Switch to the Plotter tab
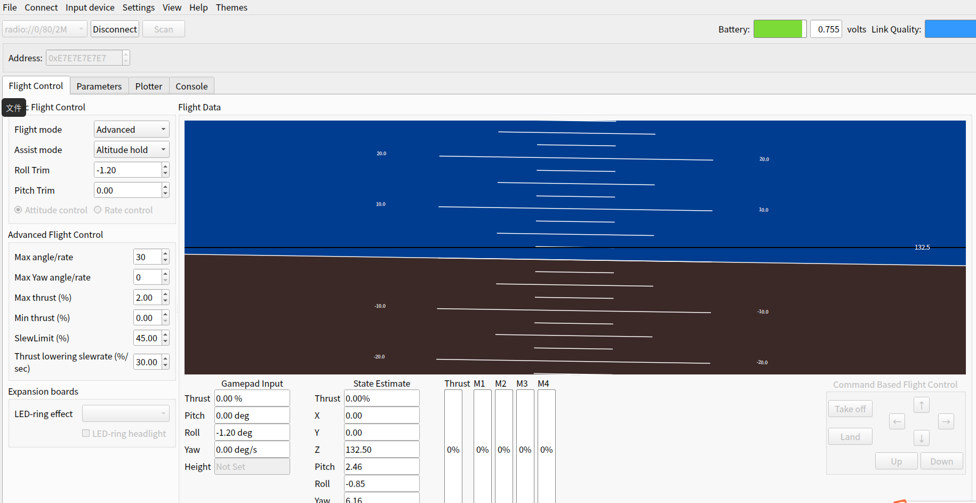The image size is (976, 503). [x=148, y=86]
